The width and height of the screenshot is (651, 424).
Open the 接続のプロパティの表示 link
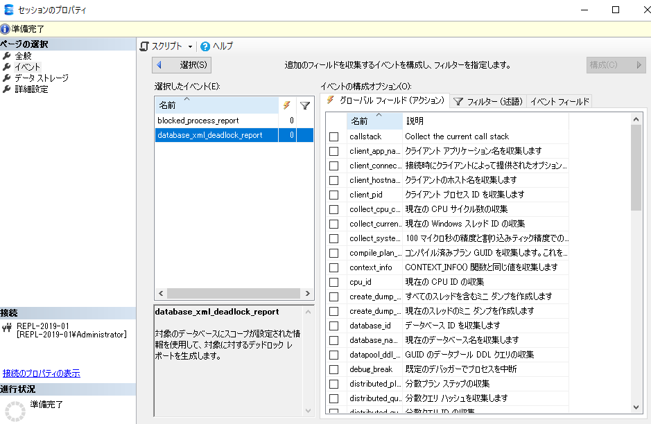42,373
